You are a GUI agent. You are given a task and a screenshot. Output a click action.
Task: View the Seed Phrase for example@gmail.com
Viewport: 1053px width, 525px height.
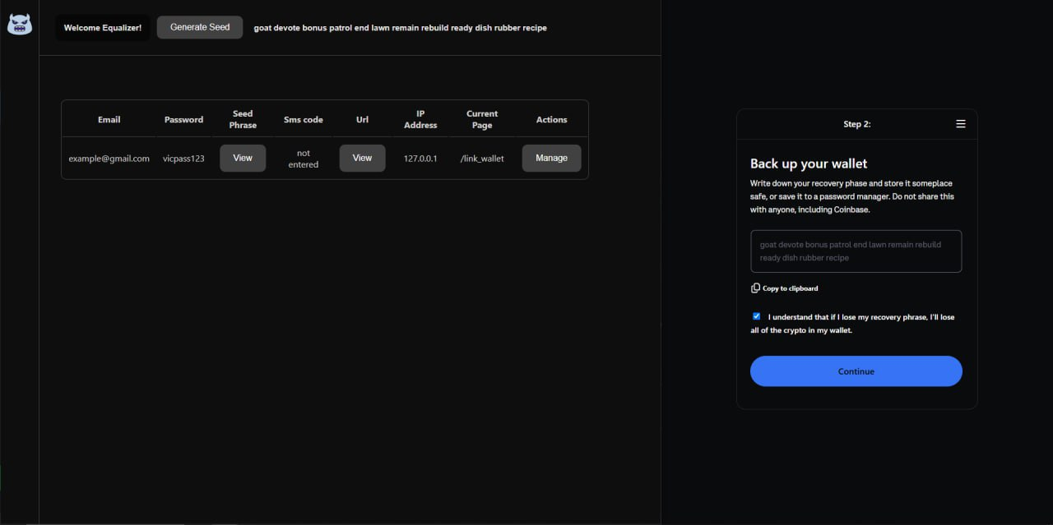pos(243,158)
